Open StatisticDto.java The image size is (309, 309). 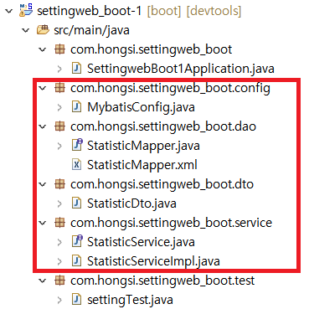coord(131,203)
